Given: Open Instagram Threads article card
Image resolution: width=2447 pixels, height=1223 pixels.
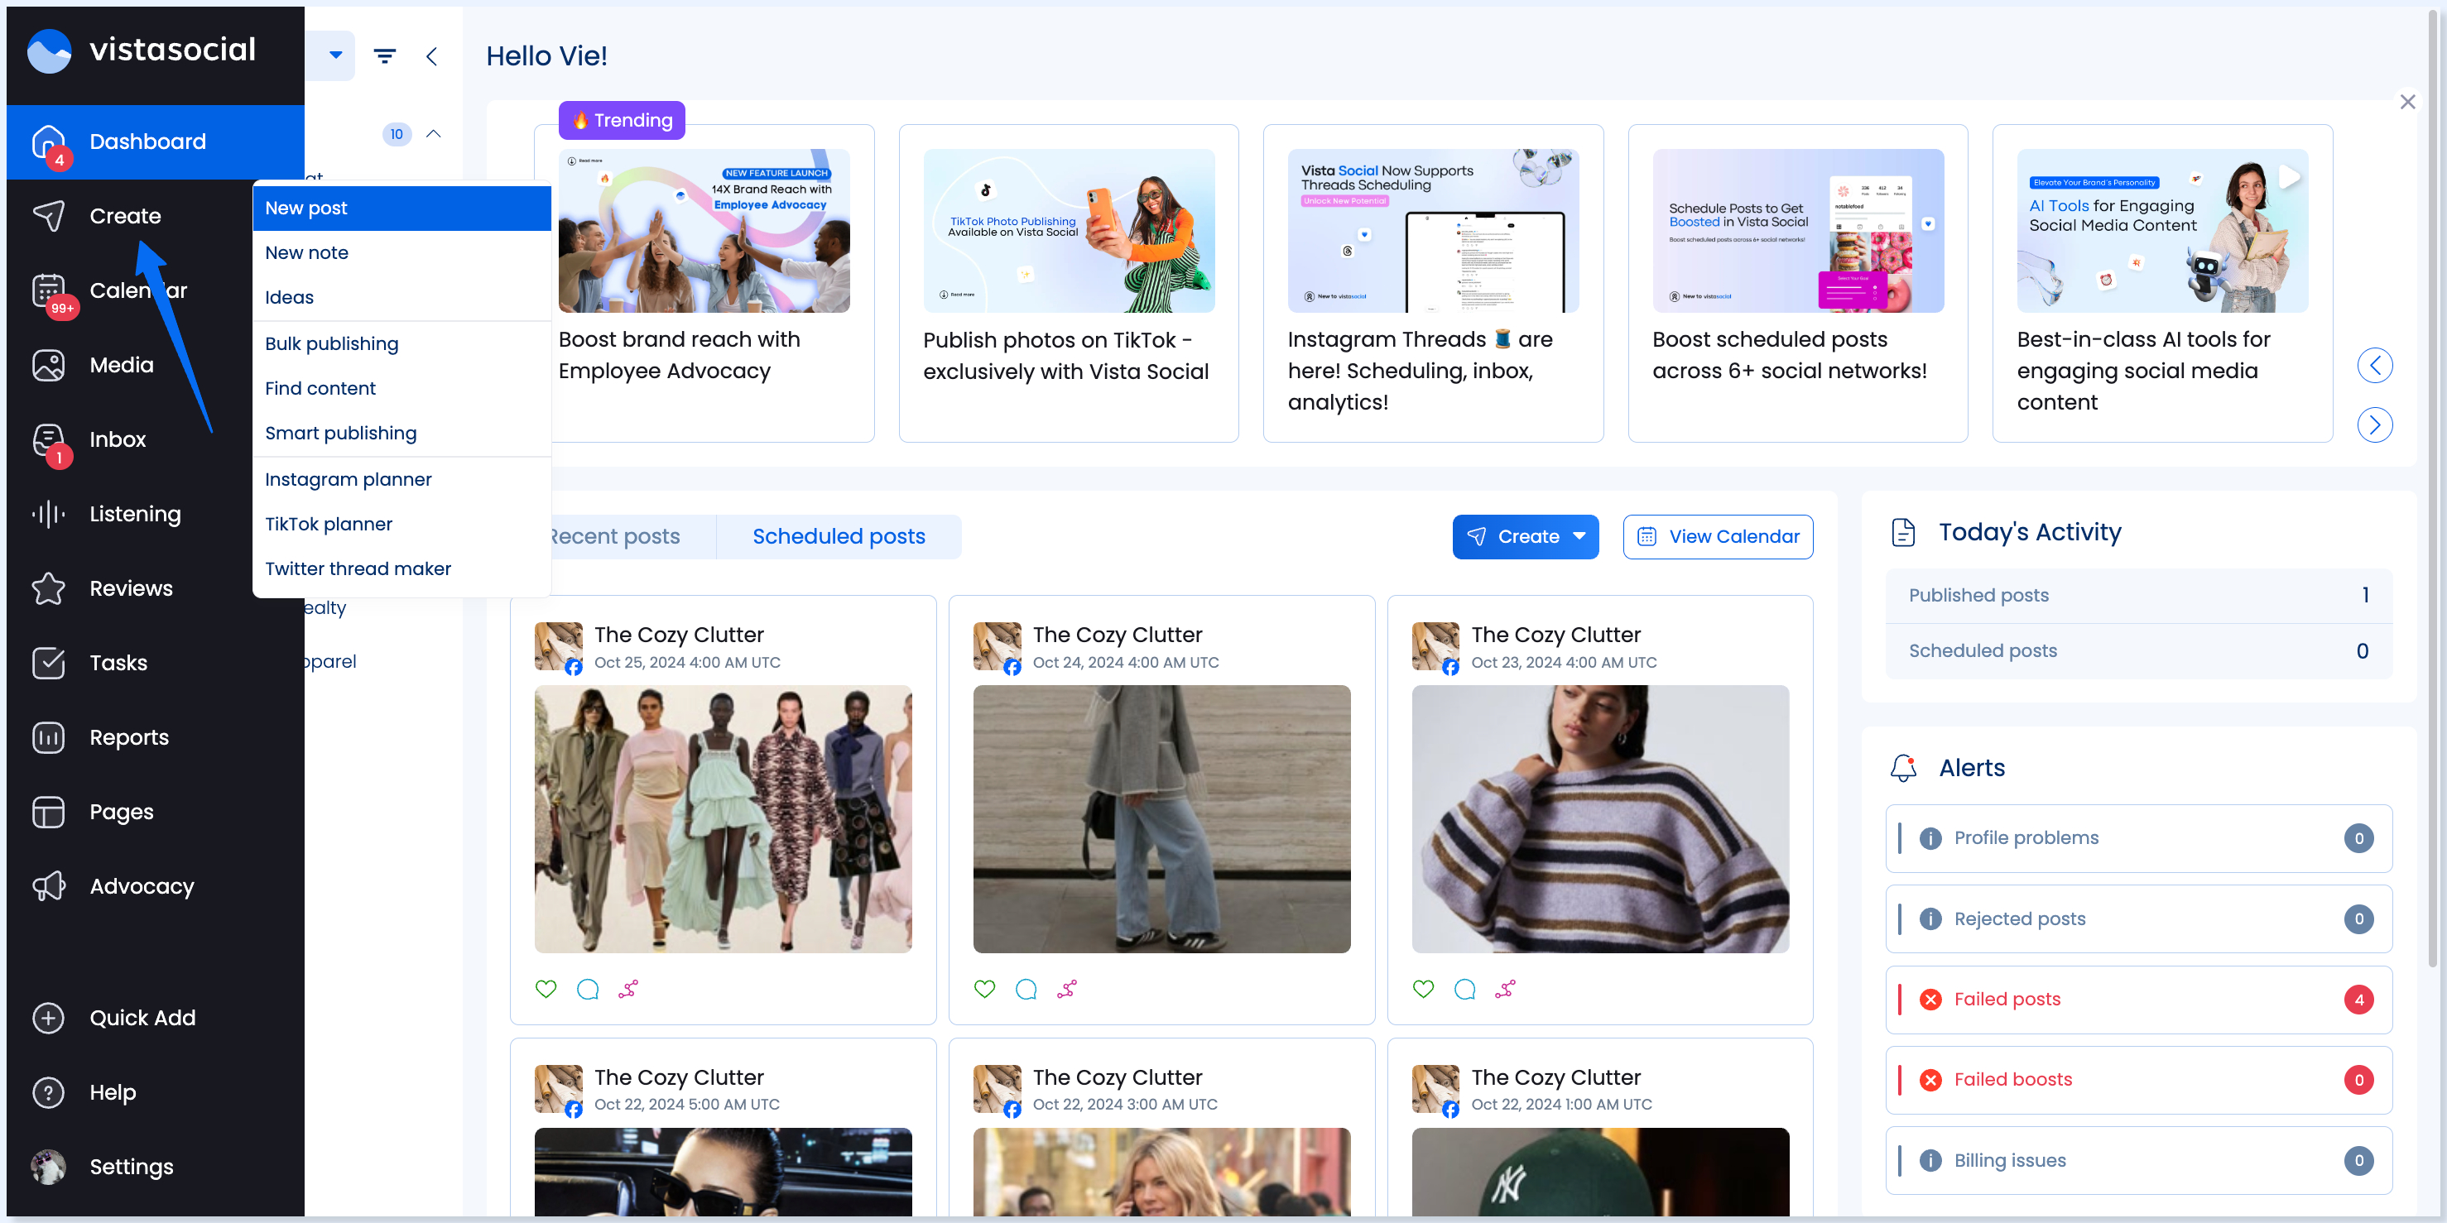Looking at the screenshot, I should [1432, 283].
